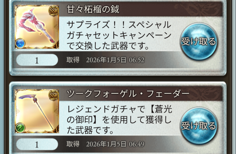Screen dimensions: 236x154
Task: Select the ツークフォーゲル・フェーダー title bar
Action: pyautogui.click(x=141, y=94)
